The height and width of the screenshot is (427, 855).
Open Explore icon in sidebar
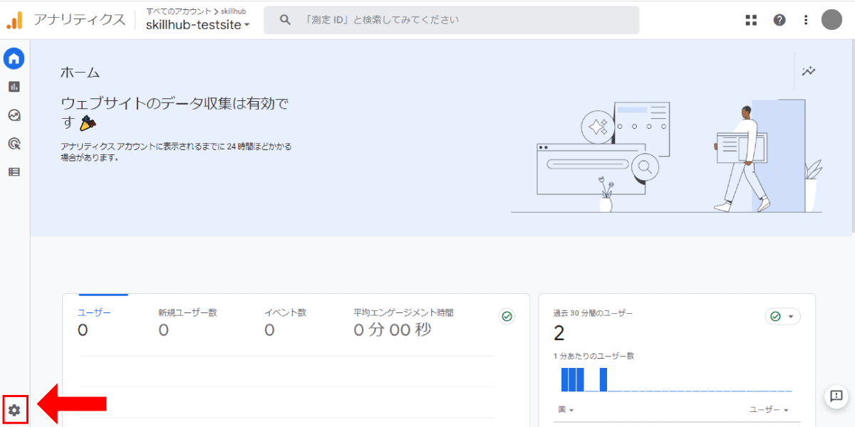click(14, 115)
